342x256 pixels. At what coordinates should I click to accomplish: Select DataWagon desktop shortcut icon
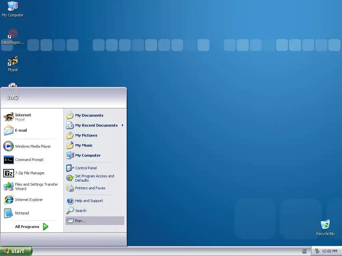point(13,34)
